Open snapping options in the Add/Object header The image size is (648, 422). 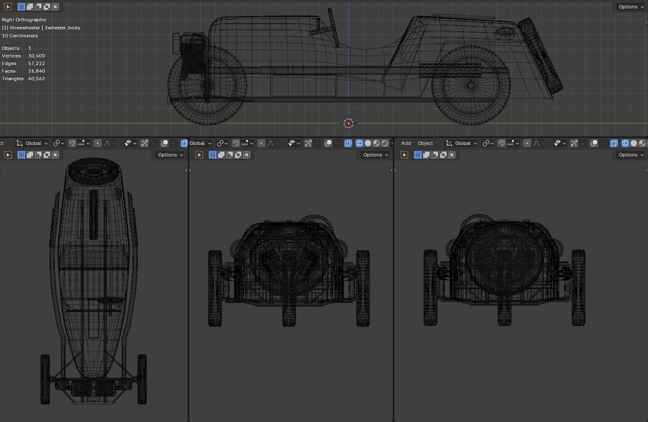click(x=513, y=143)
